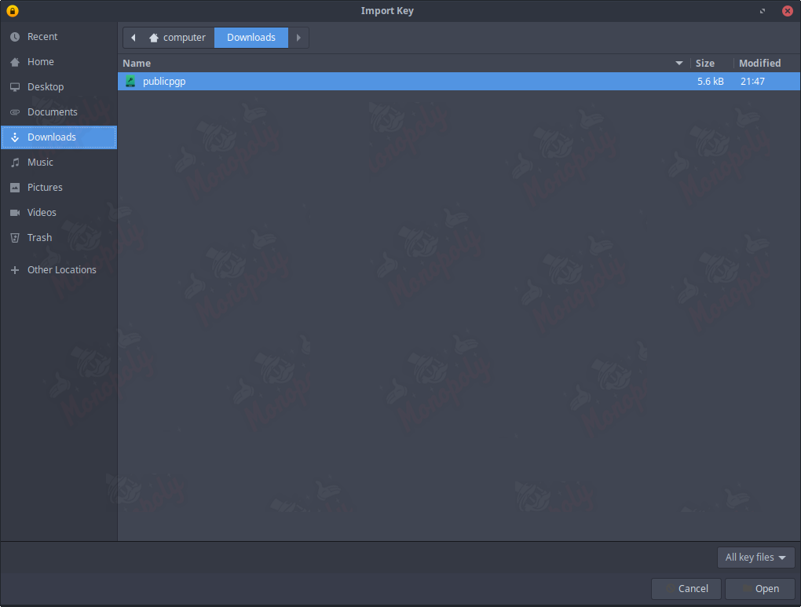This screenshot has height=607, width=801.
Task: Go to computer home breadcrumb
Action: pos(177,38)
